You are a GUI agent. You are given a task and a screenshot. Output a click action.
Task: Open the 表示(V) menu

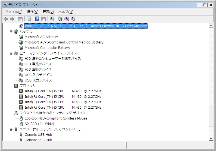48,12
